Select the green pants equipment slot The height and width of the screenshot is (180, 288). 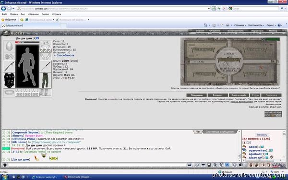point(46,80)
